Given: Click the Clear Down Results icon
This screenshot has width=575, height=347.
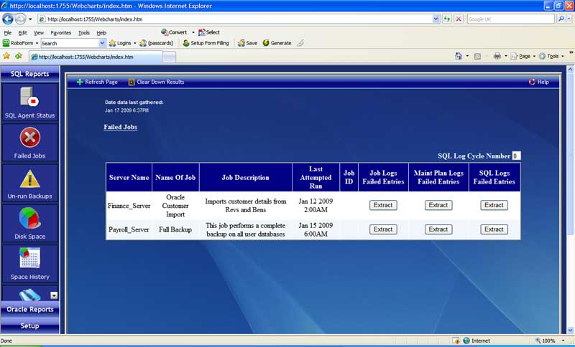Looking at the screenshot, I should [132, 82].
